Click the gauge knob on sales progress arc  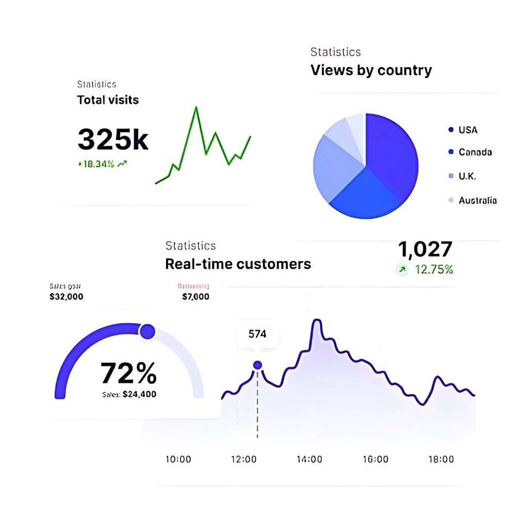(x=147, y=331)
